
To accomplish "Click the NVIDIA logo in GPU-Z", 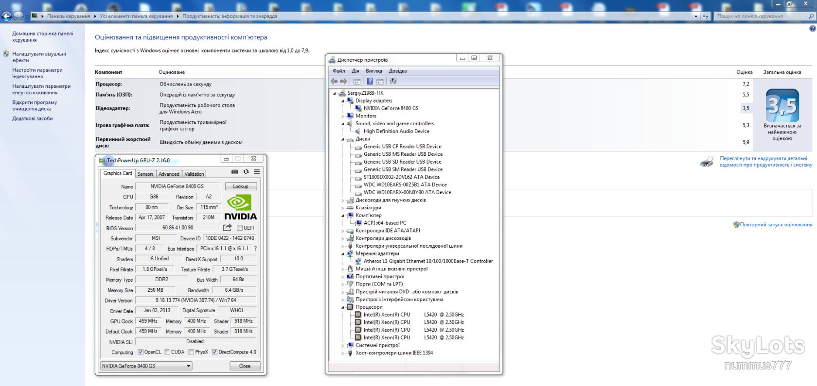I will click(240, 207).
